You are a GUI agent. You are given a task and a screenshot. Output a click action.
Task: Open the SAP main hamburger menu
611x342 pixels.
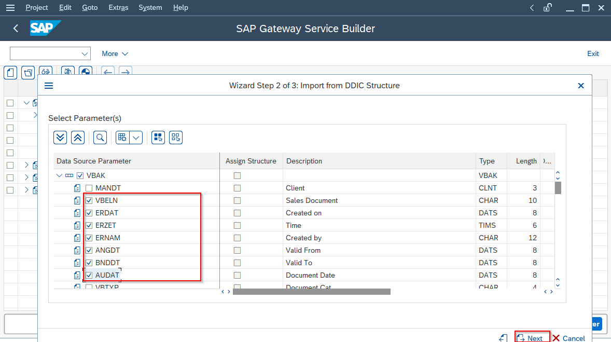[10, 7]
